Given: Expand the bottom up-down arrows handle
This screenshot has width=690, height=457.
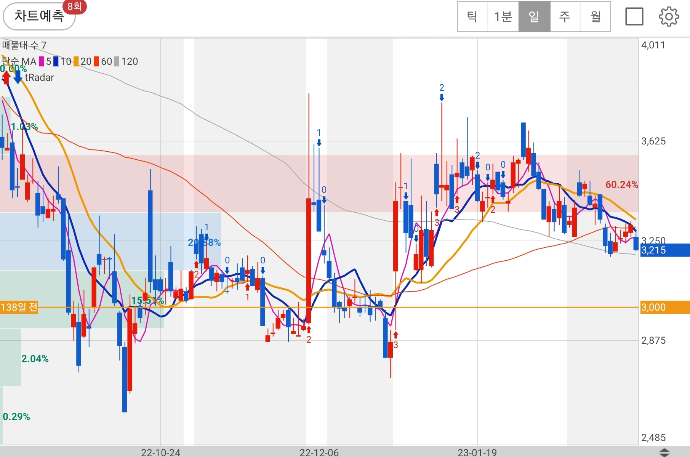Looking at the screenshot, I should coord(664,452).
